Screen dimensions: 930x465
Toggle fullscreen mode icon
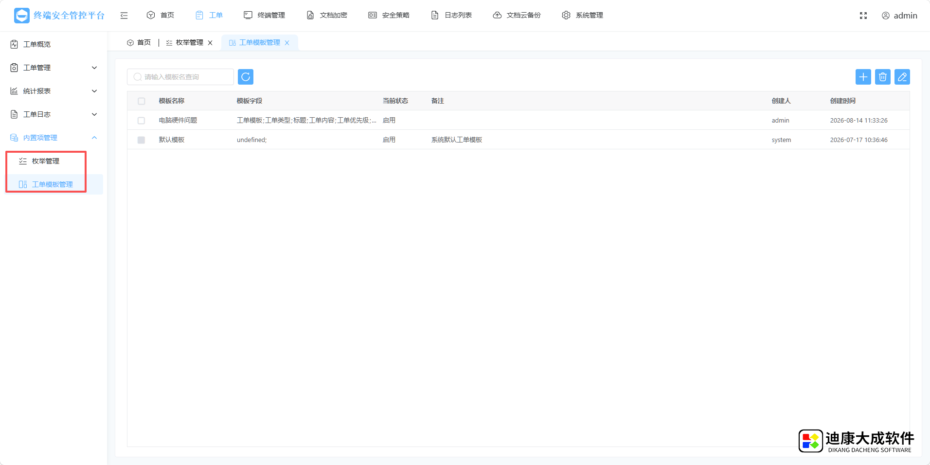(863, 16)
